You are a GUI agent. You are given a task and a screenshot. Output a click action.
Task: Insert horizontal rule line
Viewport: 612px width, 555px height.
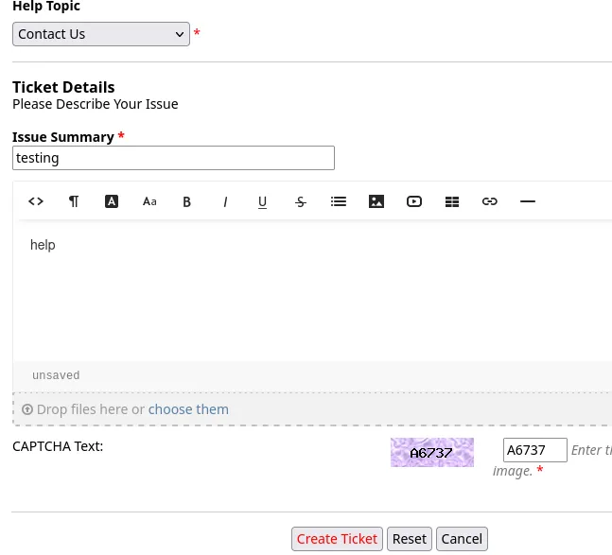(x=528, y=201)
